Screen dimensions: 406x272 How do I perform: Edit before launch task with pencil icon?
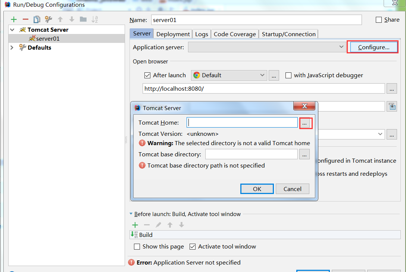[158, 225]
